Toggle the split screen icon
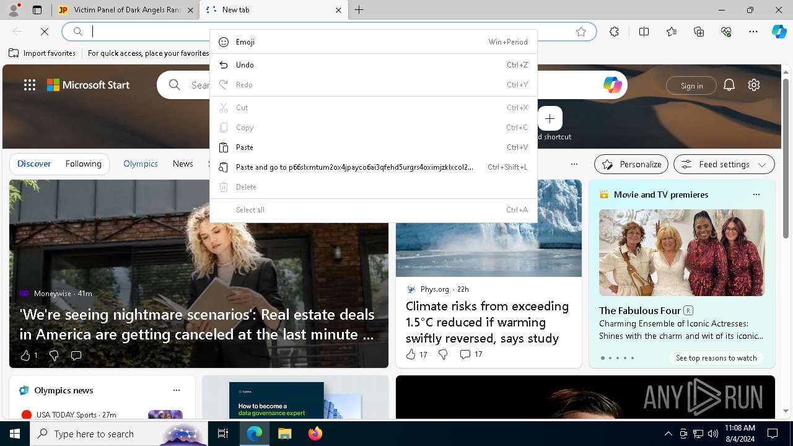 coord(644,32)
